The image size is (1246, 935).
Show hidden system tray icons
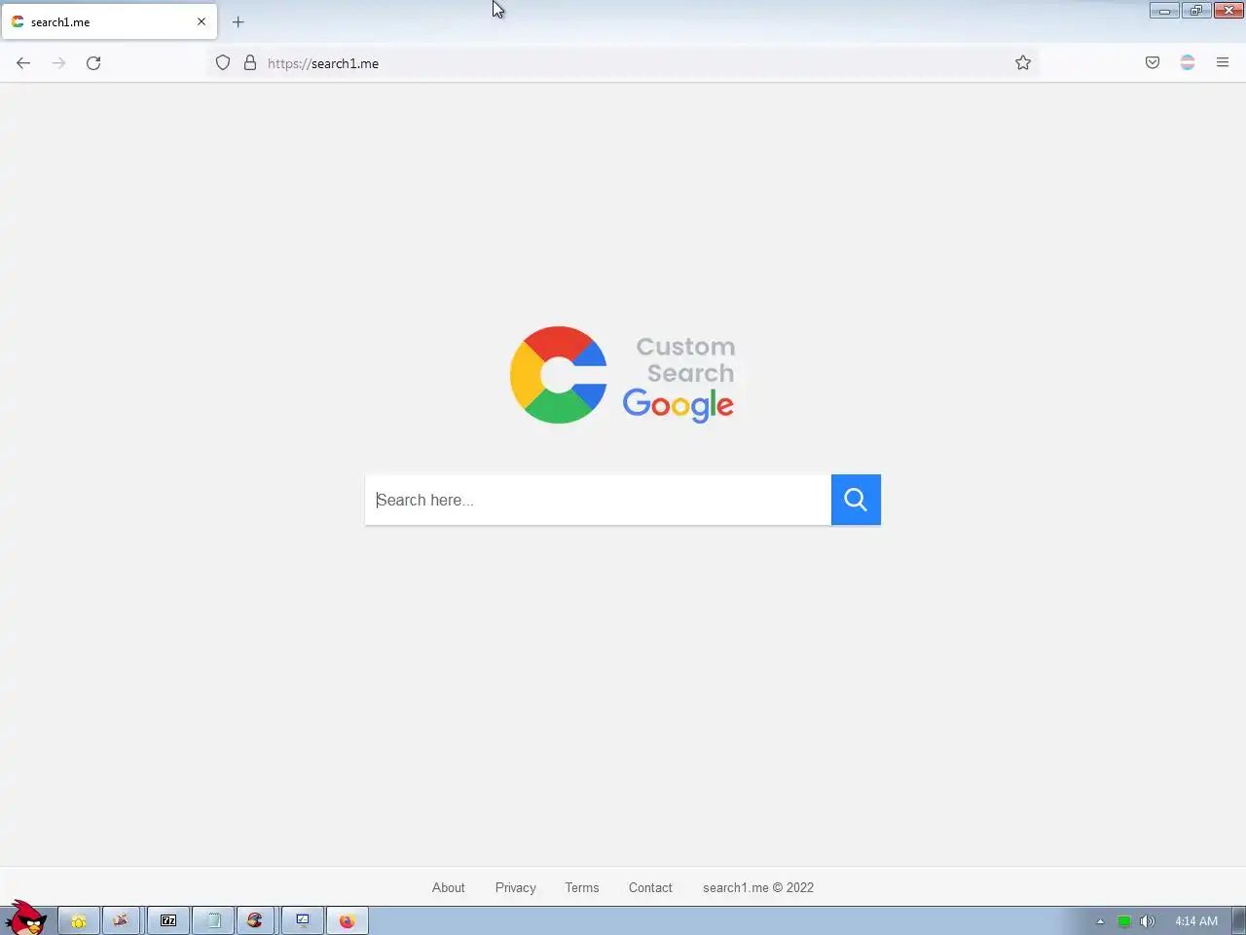(1101, 921)
